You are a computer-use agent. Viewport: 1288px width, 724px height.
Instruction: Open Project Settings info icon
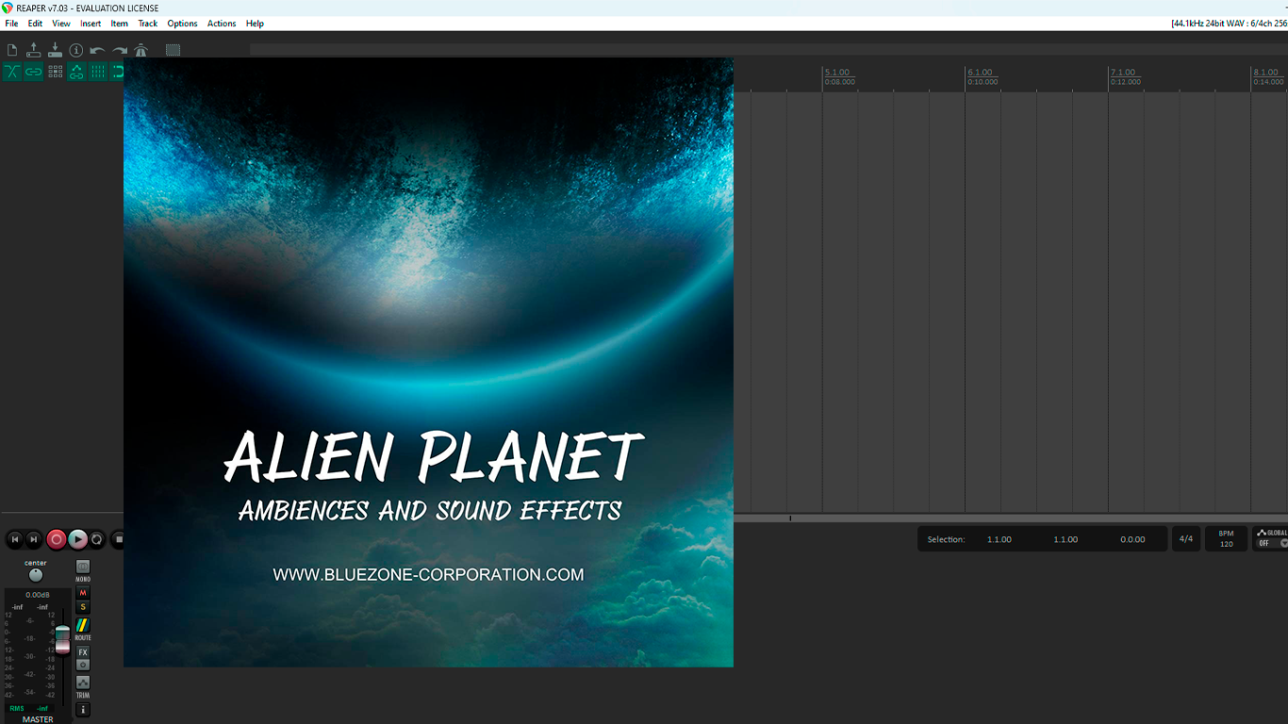[76, 50]
